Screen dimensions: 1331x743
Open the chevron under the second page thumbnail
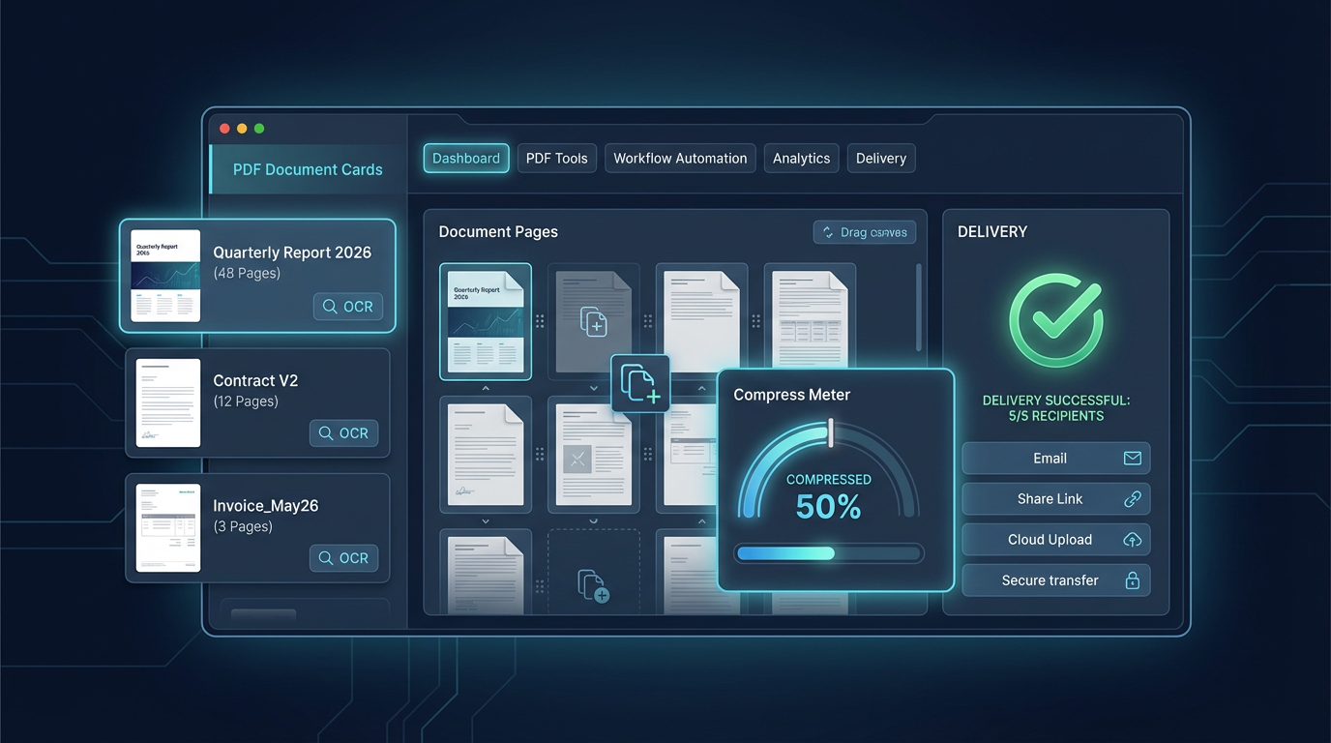tap(594, 389)
